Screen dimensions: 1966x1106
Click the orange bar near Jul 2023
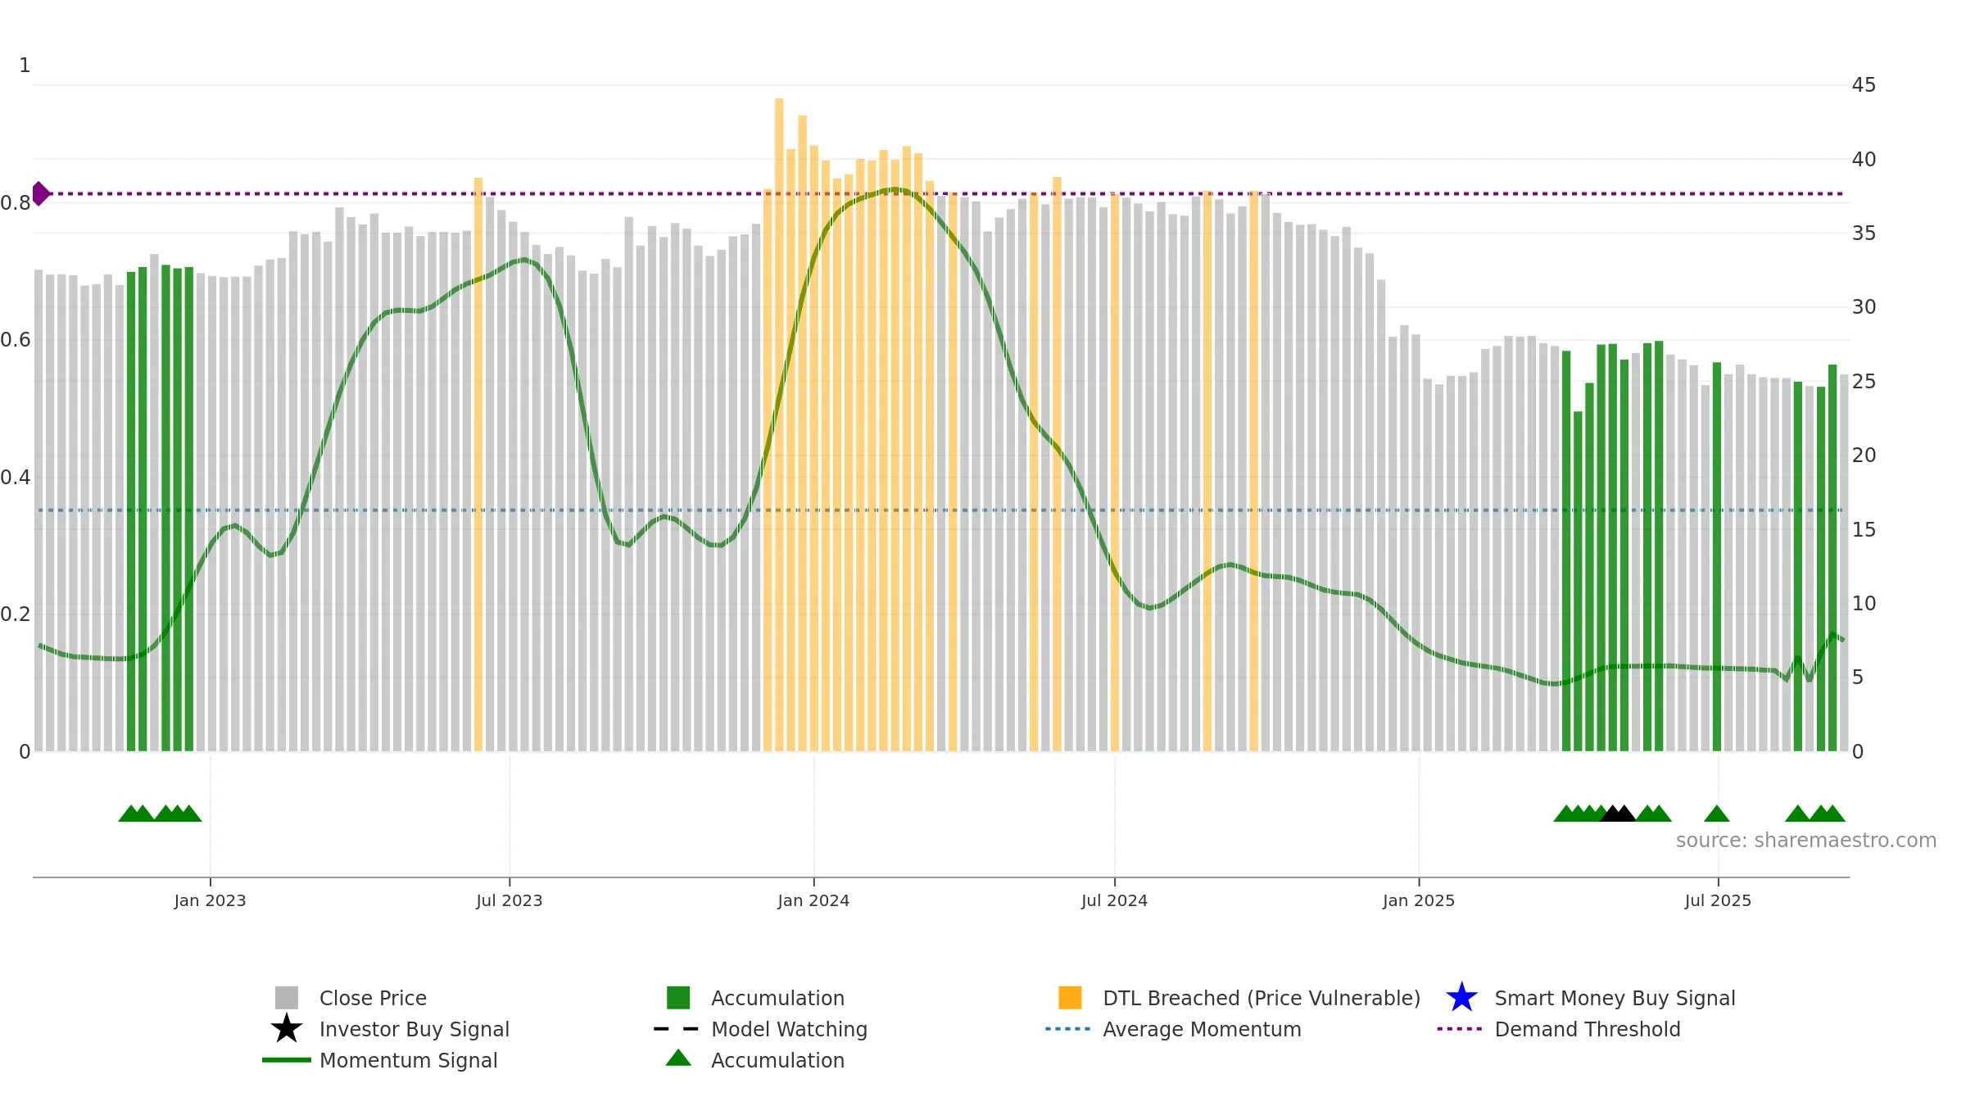tap(478, 465)
